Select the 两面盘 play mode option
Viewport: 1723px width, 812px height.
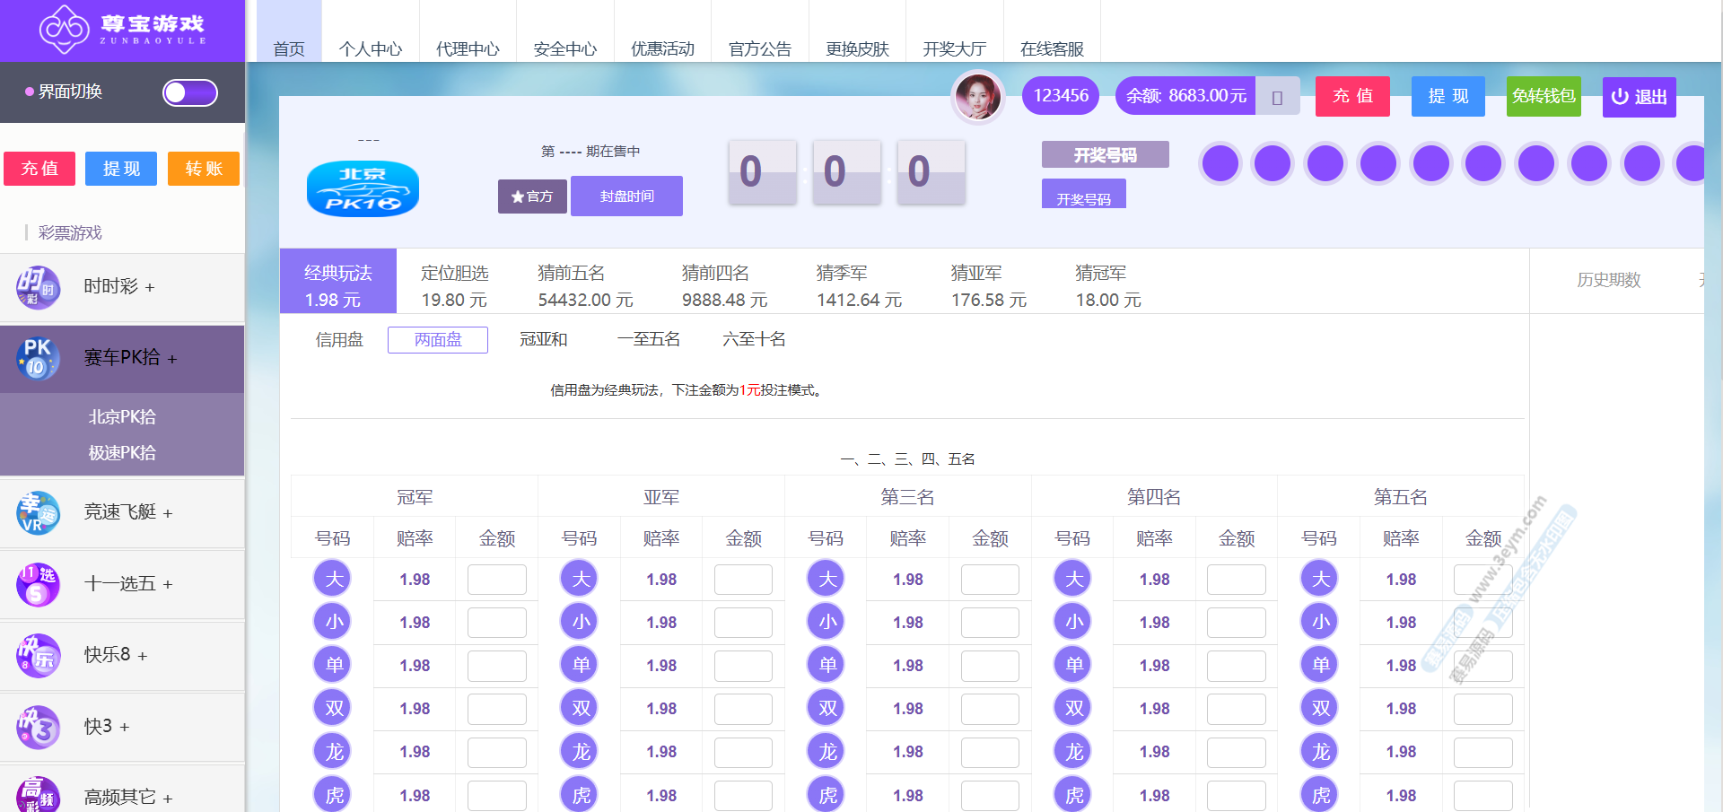438,340
